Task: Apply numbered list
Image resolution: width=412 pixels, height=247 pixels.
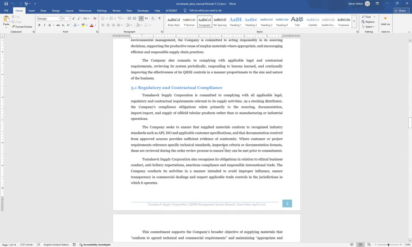Action: point(111,19)
